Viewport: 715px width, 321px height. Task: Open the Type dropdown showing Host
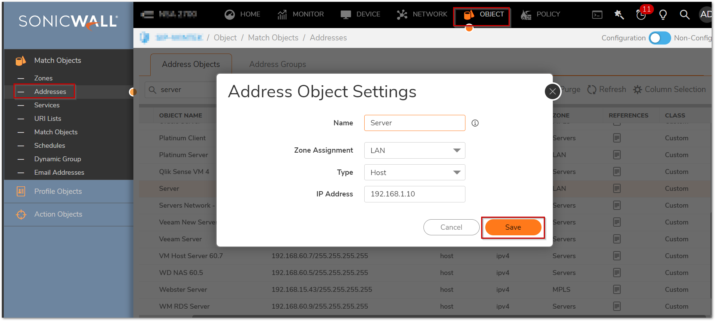point(414,172)
